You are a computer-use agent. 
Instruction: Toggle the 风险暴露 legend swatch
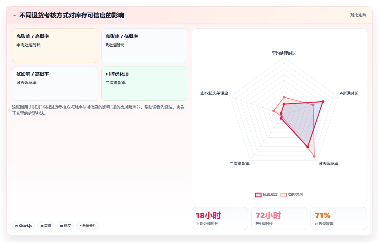click(258, 195)
